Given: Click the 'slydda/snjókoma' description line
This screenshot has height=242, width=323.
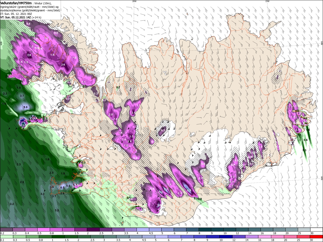Looking at the screenshot, I should tap(30, 10).
